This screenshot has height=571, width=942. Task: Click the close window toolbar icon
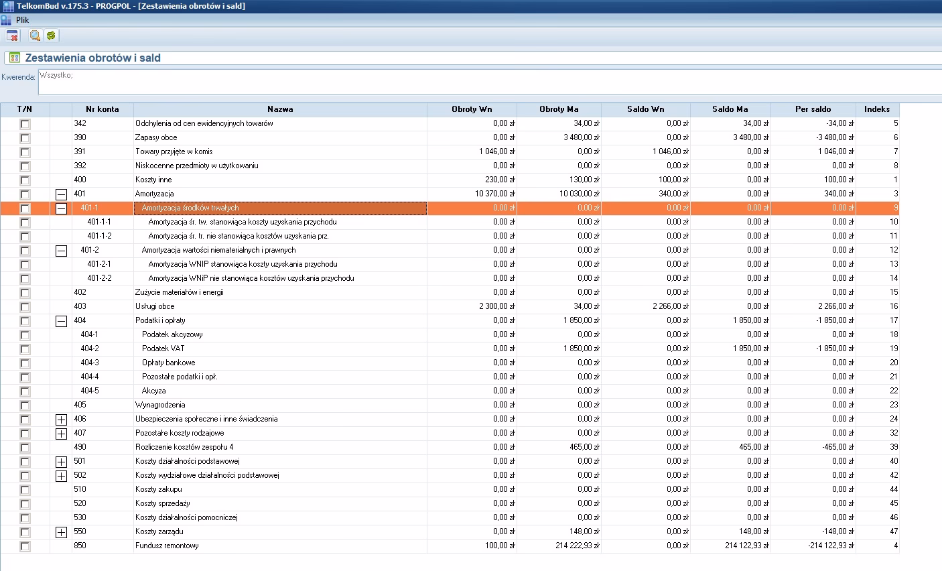point(12,36)
